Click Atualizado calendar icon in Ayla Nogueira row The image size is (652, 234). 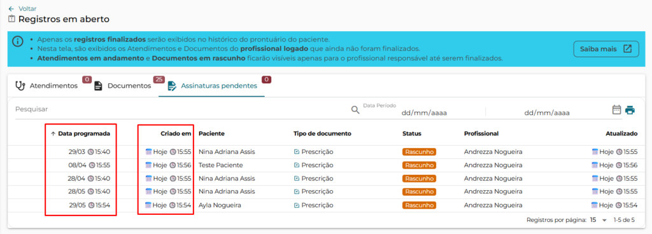click(x=595, y=205)
